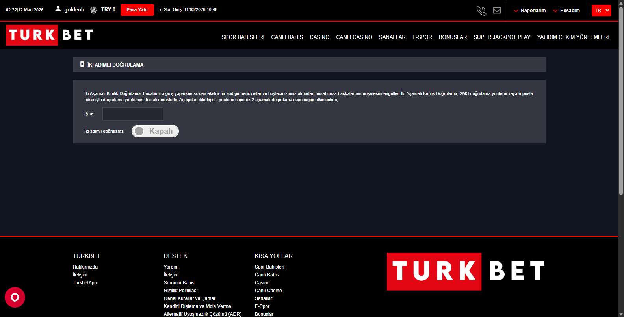Open the envelope messages icon

(497, 11)
